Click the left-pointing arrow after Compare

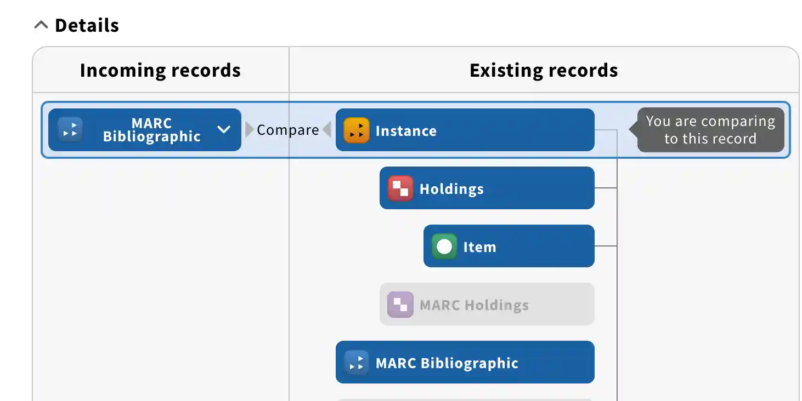tap(327, 130)
